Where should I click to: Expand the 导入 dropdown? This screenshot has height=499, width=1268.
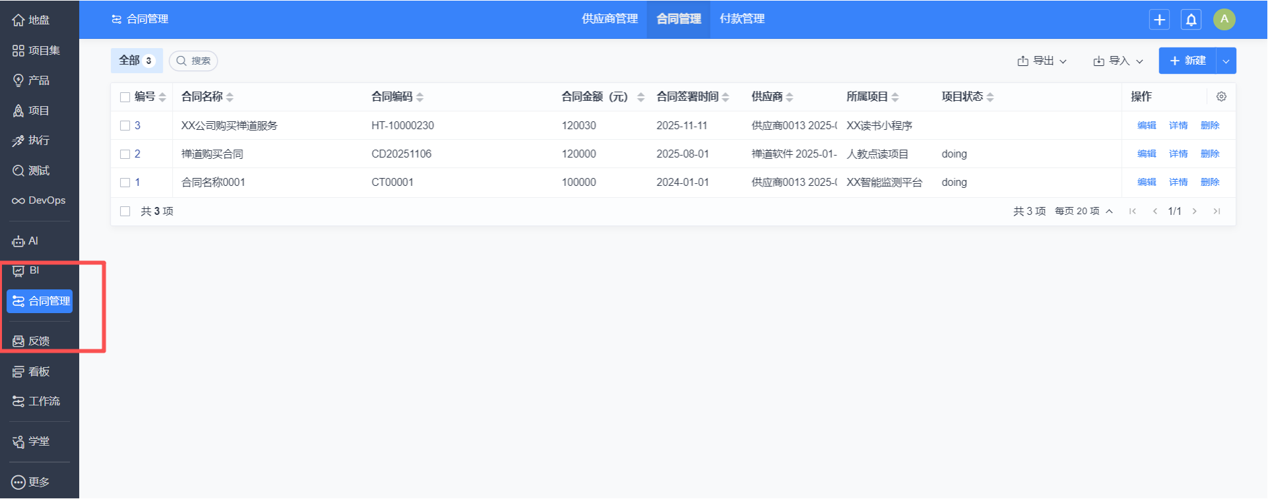(x=1118, y=61)
